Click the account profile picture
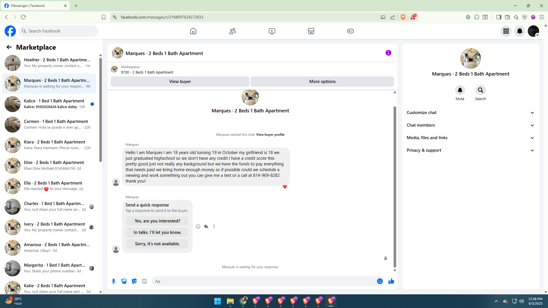This screenshot has height=308, width=548. coord(533,31)
